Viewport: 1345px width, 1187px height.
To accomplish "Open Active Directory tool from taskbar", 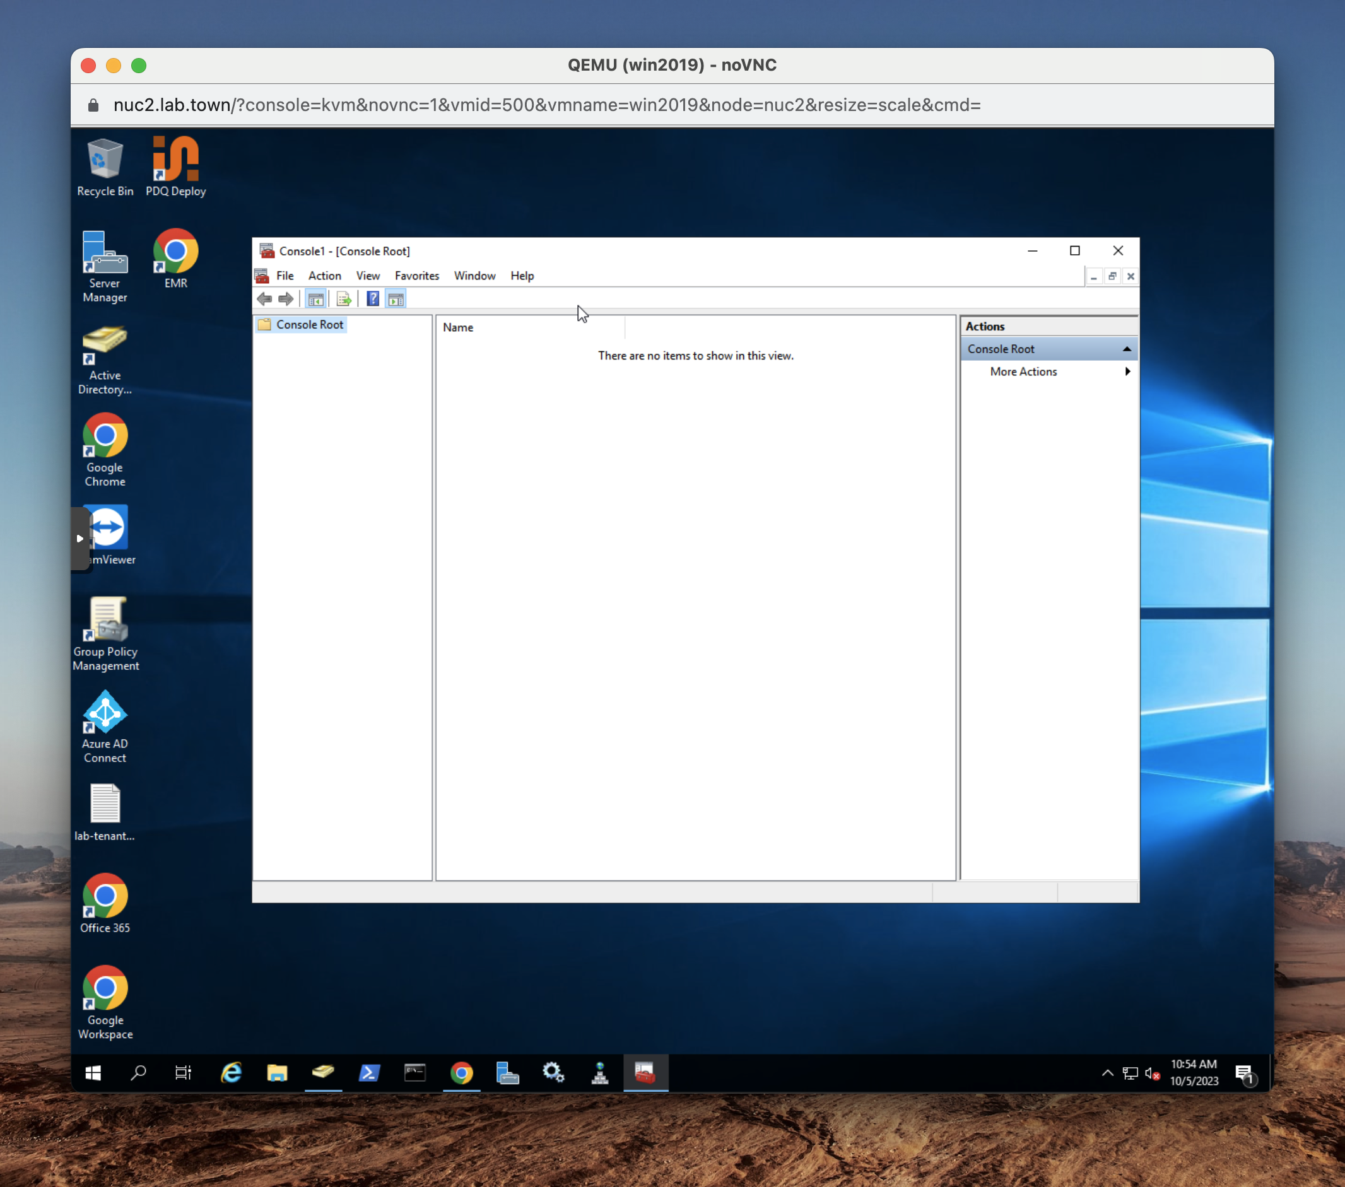I will click(x=323, y=1073).
